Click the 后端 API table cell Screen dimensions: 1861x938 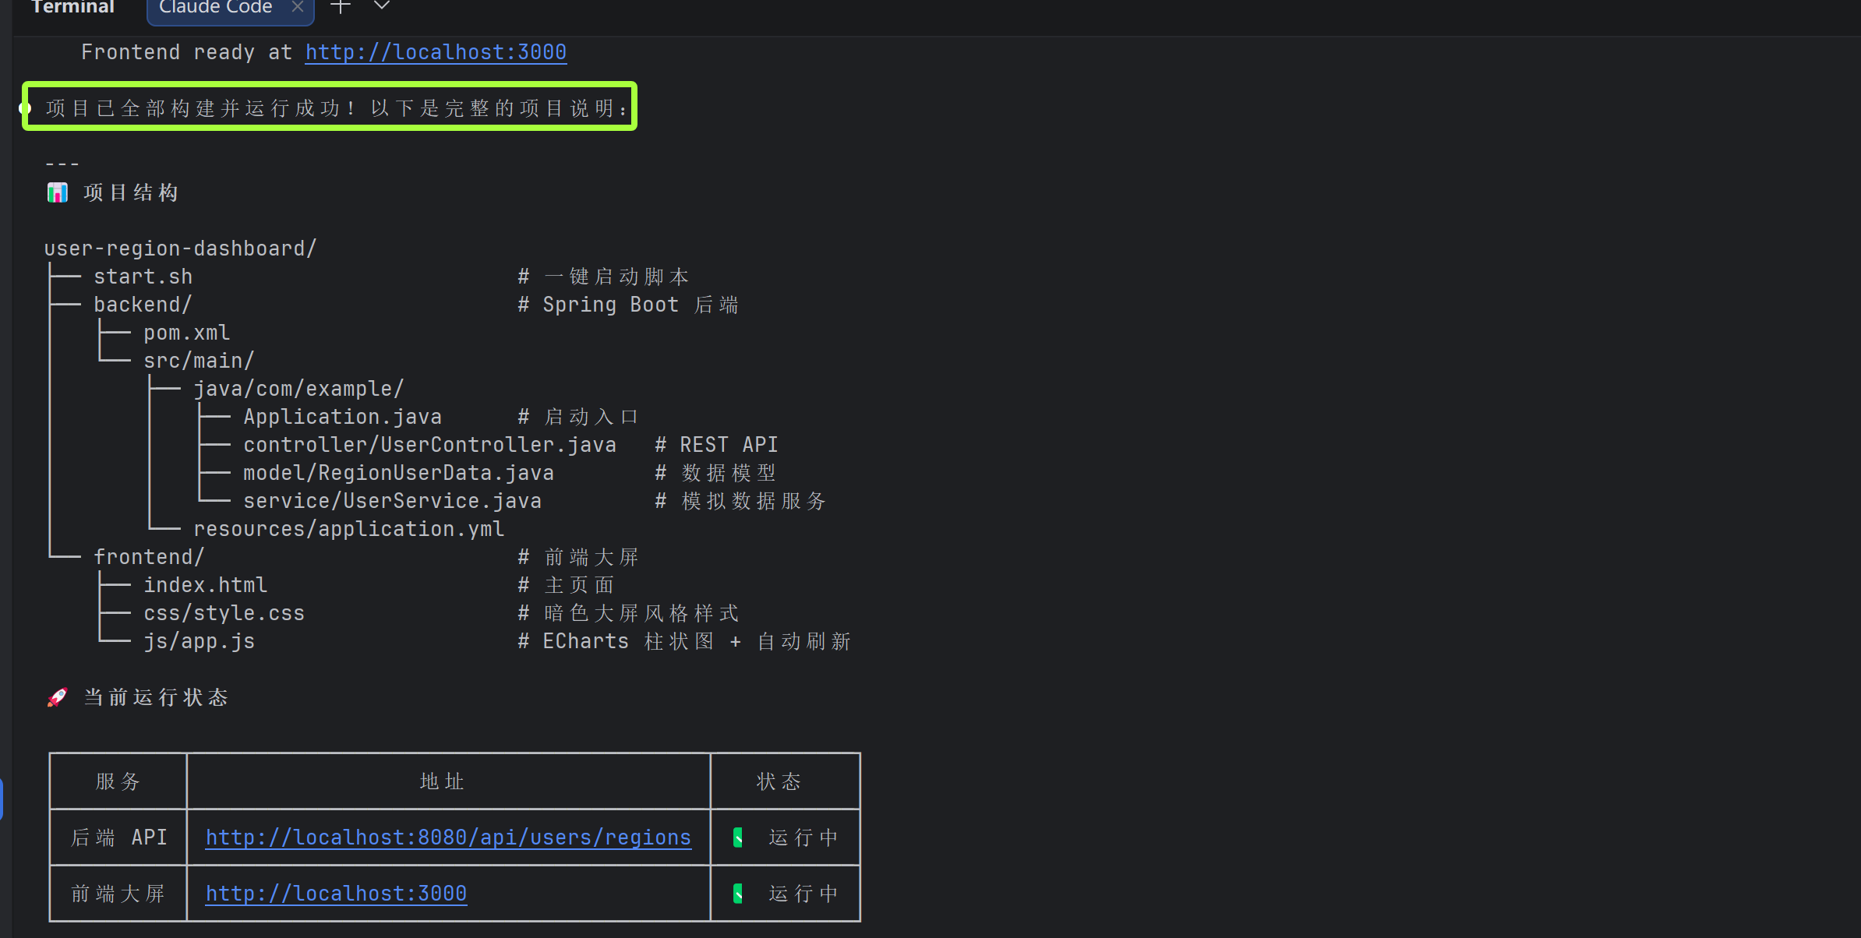pyautogui.click(x=119, y=837)
